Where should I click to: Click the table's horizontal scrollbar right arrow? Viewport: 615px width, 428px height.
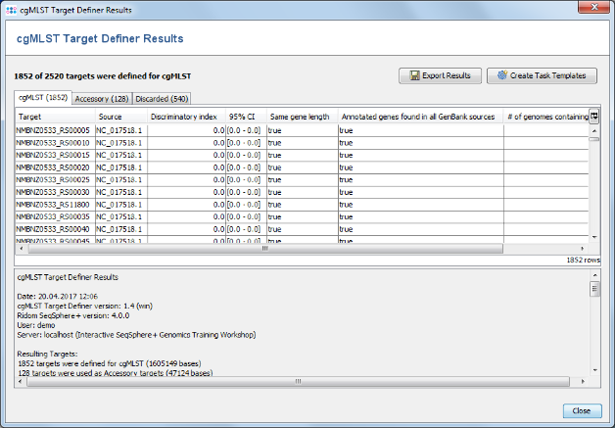point(583,249)
